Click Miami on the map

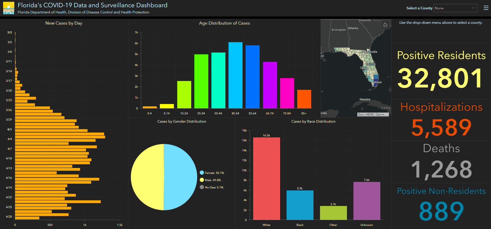[x=378, y=82]
